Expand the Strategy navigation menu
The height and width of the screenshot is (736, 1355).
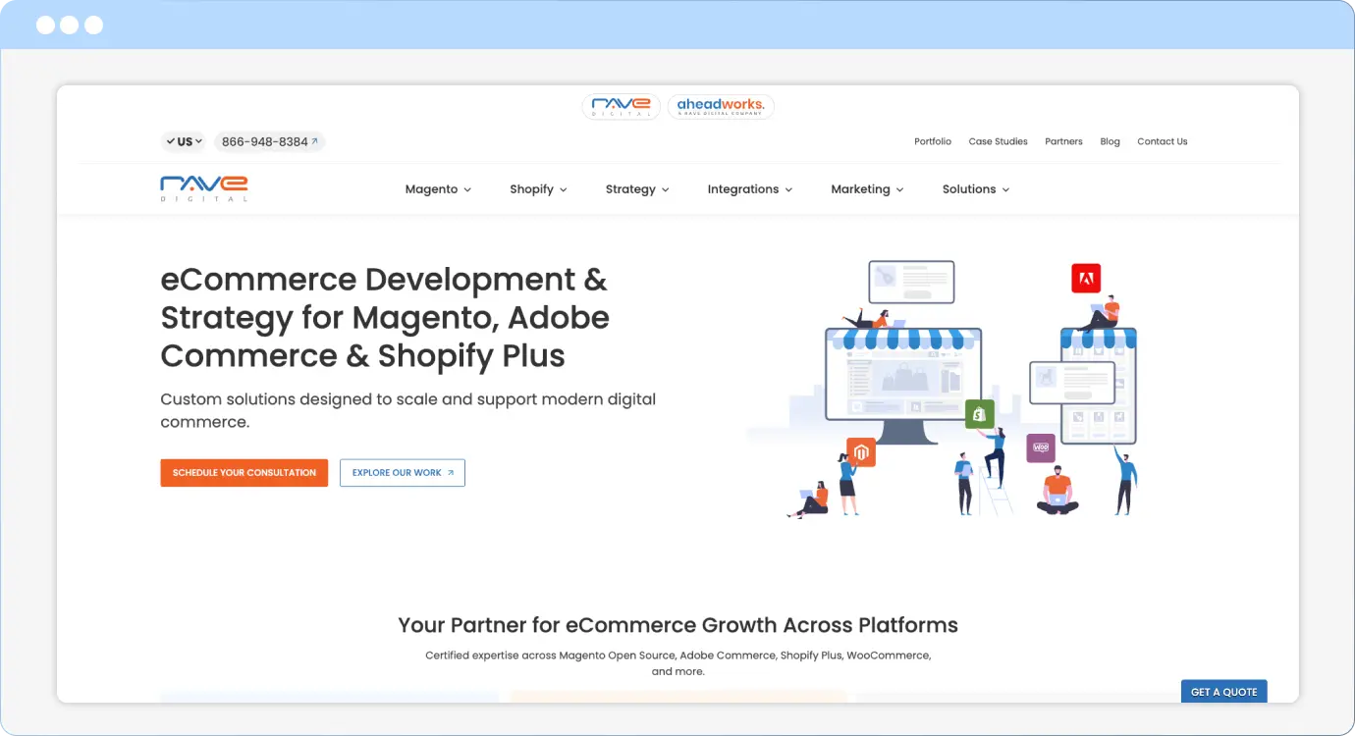click(x=637, y=189)
